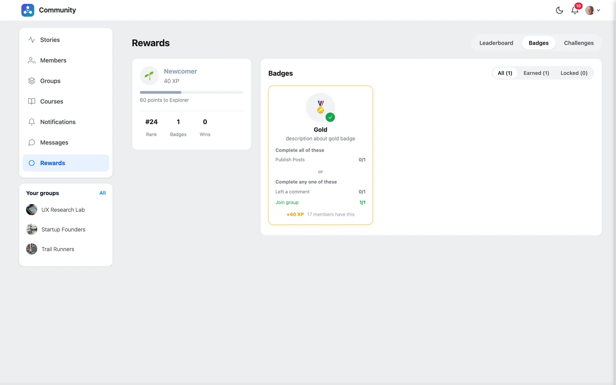This screenshot has height=385, width=616.
Task: Click the Trail Runners group avatar
Action: pyautogui.click(x=32, y=249)
